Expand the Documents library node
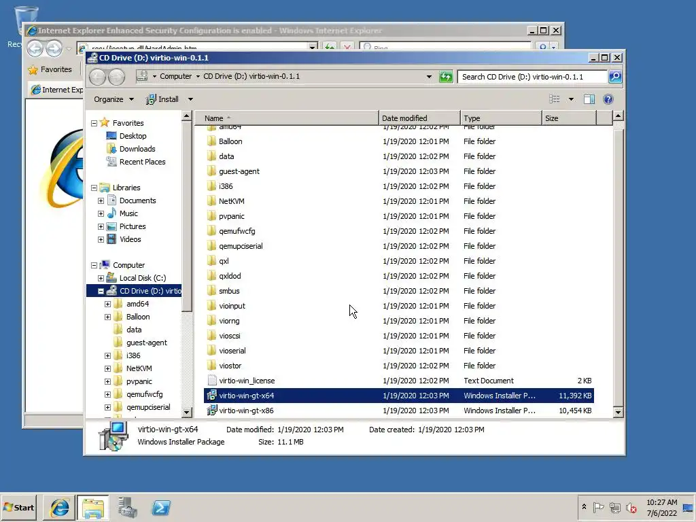This screenshot has height=522, width=696. coord(101,201)
